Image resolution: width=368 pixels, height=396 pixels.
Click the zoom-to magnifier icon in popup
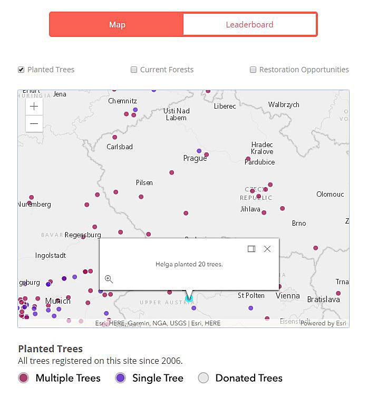(109, 279)
